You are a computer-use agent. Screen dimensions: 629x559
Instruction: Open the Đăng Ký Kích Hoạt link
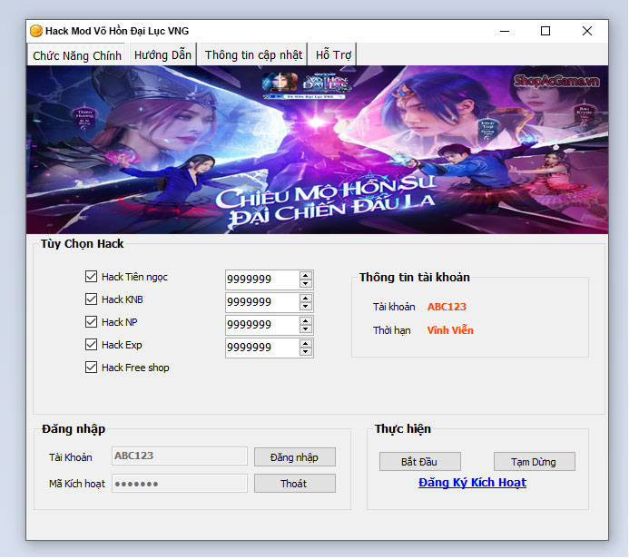click(472, 483)
